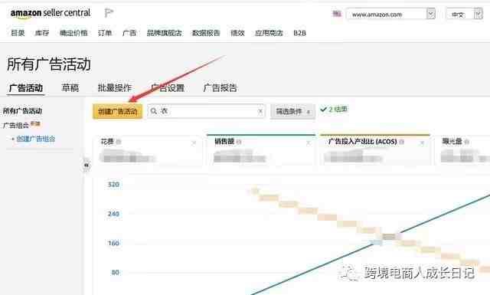The height and width of the screenshot is (295, 490).
Task: Click the Amazon Seller Central logo
Action: [x=51, y=14]
